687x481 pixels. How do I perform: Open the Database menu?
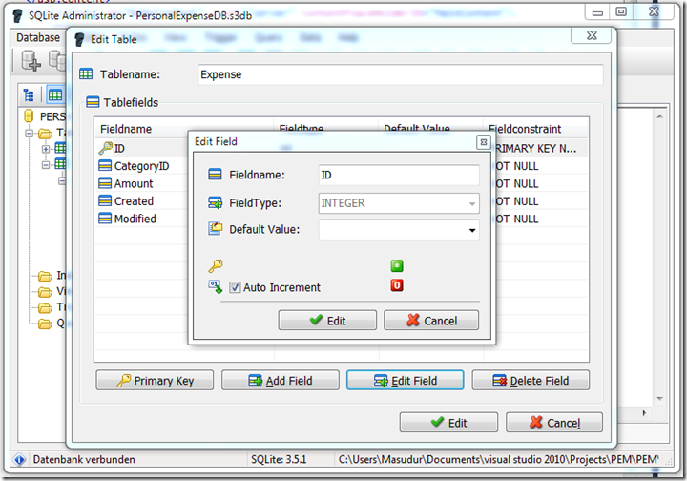[38, 37]
